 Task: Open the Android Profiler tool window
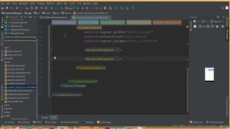tap(70, 122)
